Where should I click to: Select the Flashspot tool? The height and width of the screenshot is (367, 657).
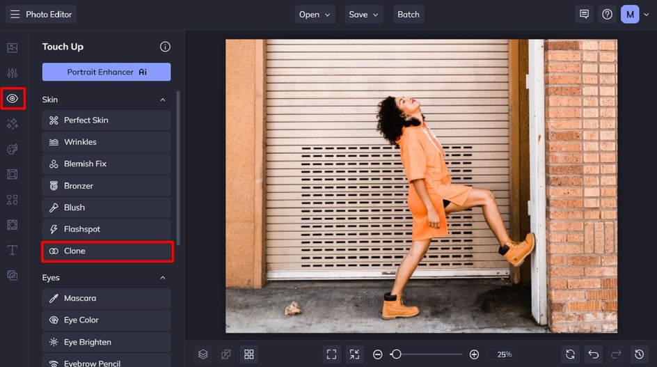point(106,229)
